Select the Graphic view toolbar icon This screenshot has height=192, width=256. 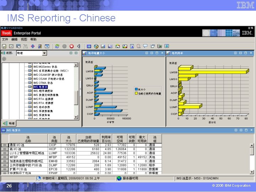(x=153, y=46)
